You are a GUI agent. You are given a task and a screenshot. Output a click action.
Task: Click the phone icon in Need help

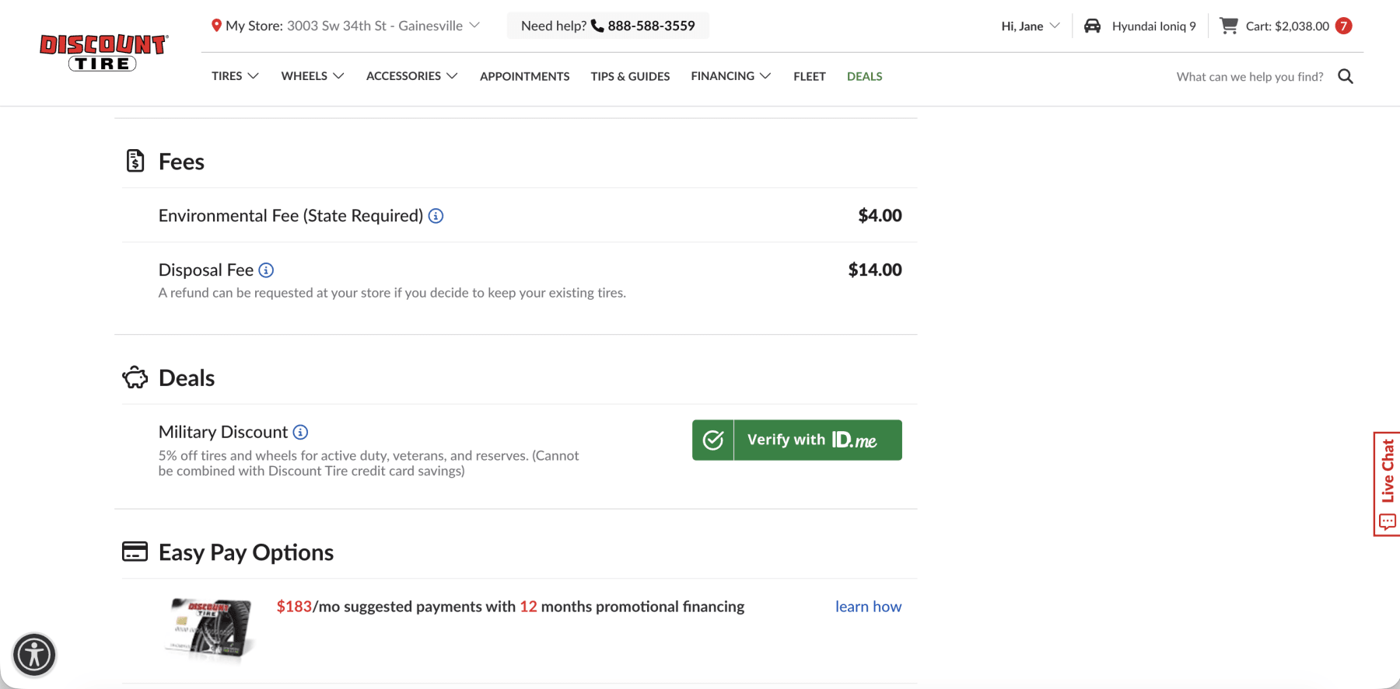click(x=596, y=25)
